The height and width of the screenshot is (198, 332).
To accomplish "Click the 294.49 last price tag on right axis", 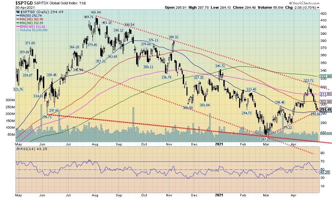I will pos(325,110).
